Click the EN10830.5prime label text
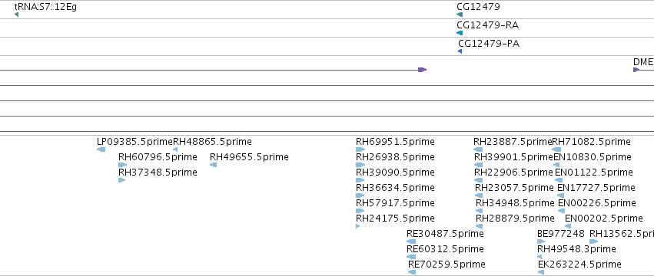Image resolution: width=654 pixels, height=276 pixels. coord(593,157)
